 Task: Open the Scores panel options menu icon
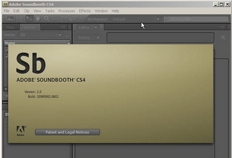point(63,27)
